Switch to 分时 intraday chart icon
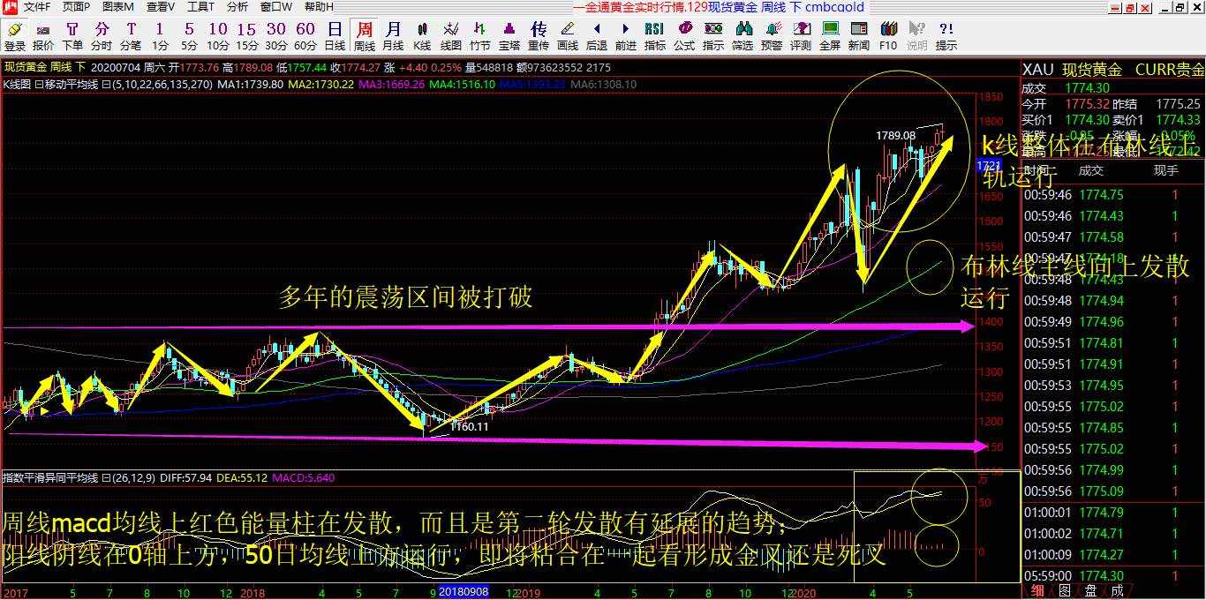Screen dimensions: 1206x600 102,36
